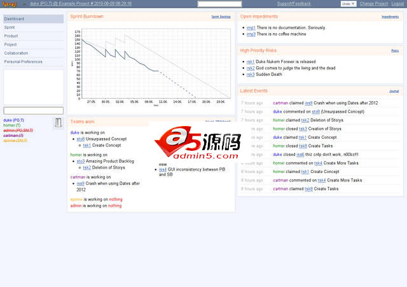Open sto8 Unsurpassed Concept in Teams work
Image resolution: width=407 pixels, height=287 pixels.
[81, 139]
